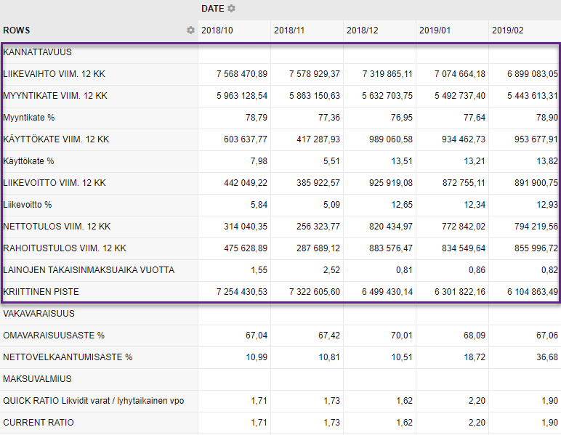
Task: Click QUICK RATIO value for 2018/12
Action: [x=404, y=401]
